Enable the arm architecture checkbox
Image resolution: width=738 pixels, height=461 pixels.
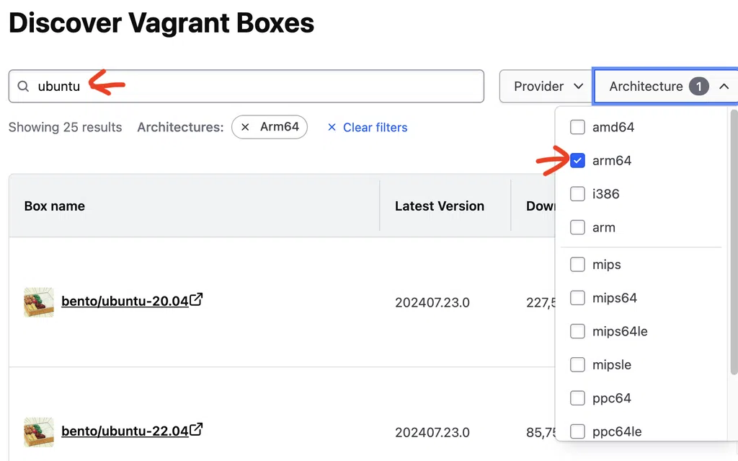click(577, 227)
